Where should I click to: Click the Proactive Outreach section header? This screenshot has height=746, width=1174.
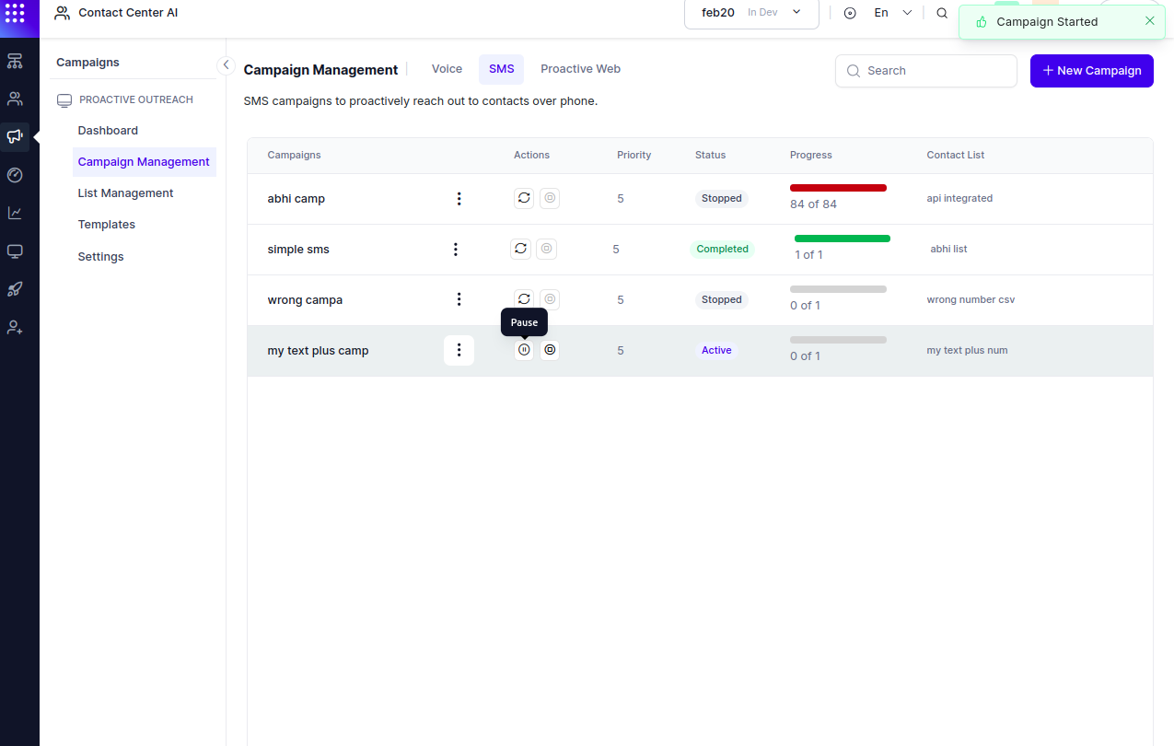click(x=125, y=99)
